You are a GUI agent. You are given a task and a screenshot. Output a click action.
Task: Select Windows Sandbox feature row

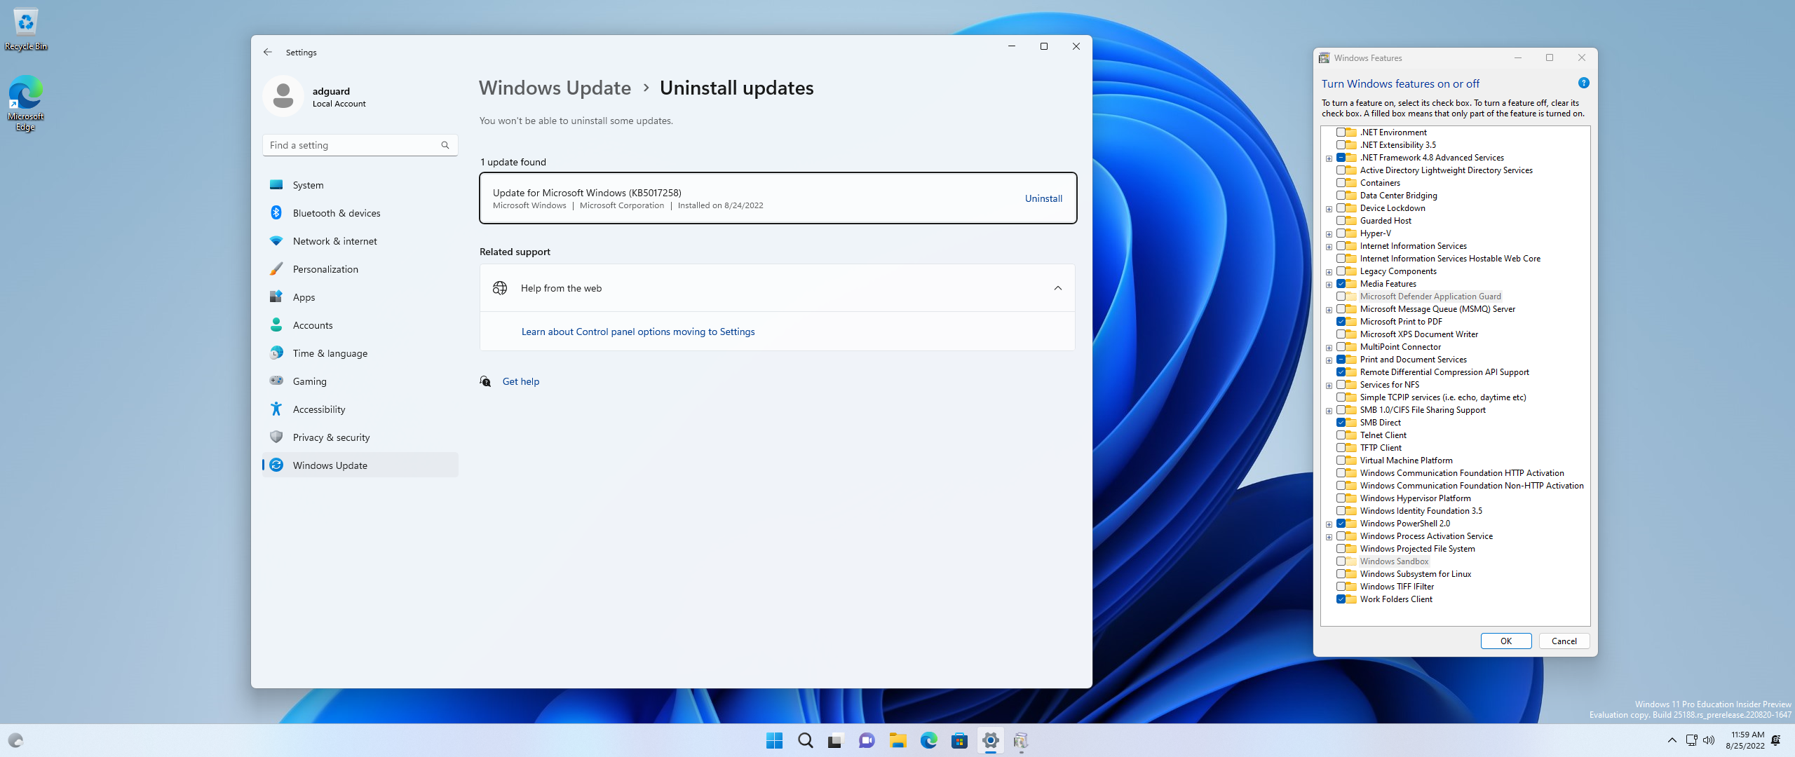coord(1394,561)
